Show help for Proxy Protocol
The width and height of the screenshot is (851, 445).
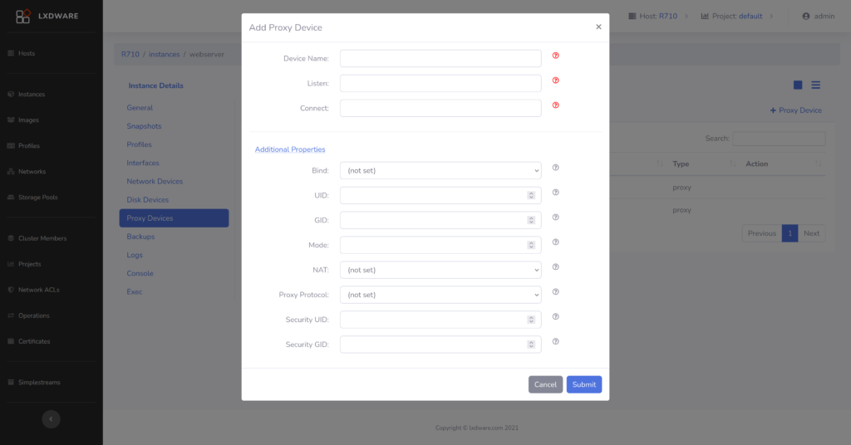(x=555, y=291)
